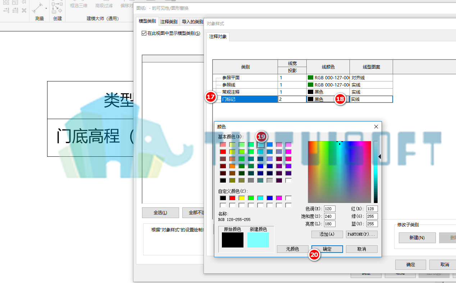Click the 全选(L) button
Image resolution: width=456 pixels, height=283 pixels.
pyautogui.click(x=160, y=213)
